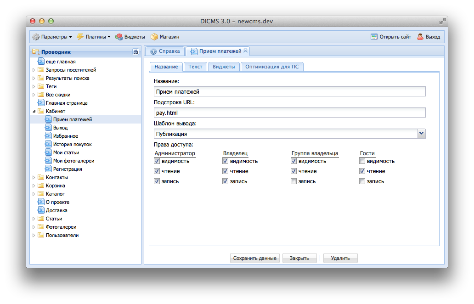474x304 pixels.
Task: Switch to the Текст sub-tab
Action: pyautogui.click(x=195, y=67)
